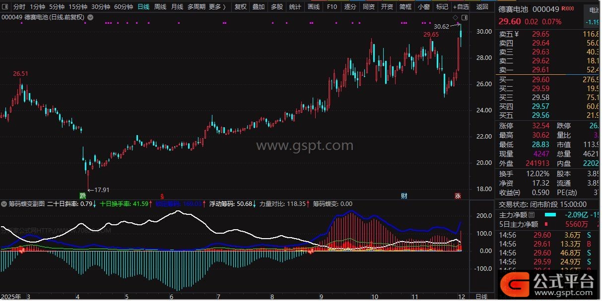The image size is (602, 301).
Task: Toggle 复权 price adjustment
Action: coord(240,7)
